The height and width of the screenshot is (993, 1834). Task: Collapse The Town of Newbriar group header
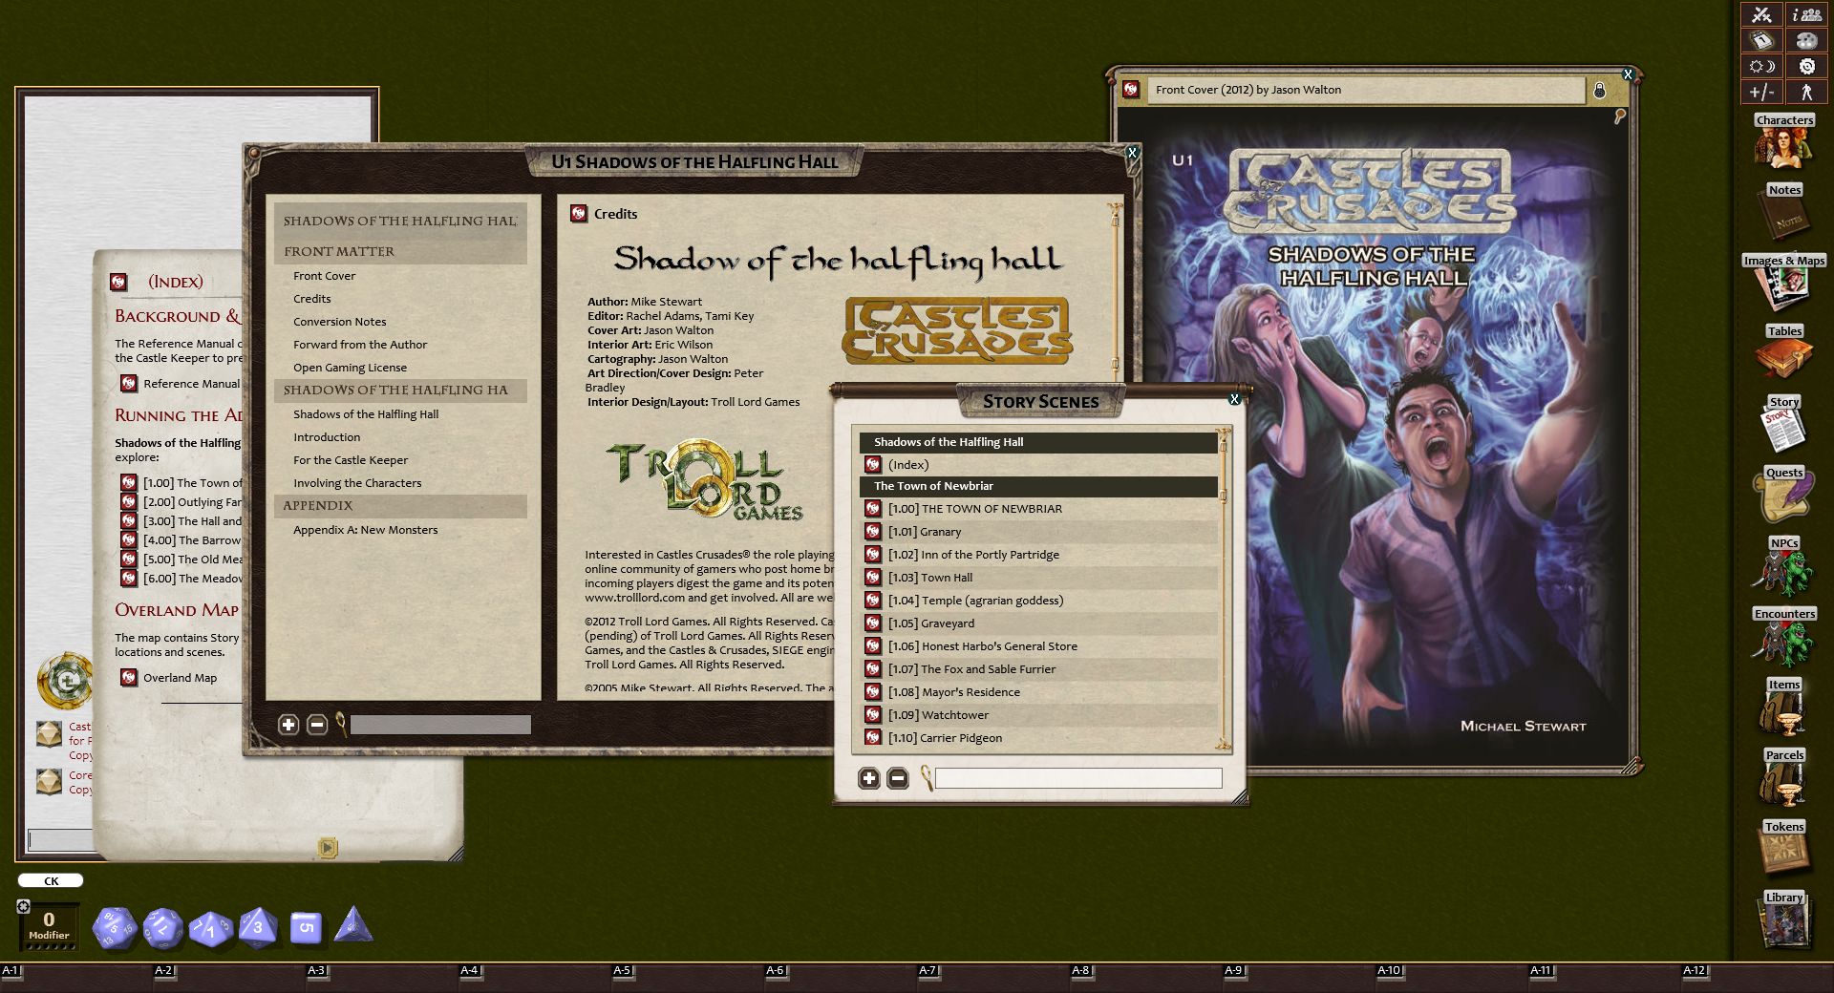coord(931,486)
